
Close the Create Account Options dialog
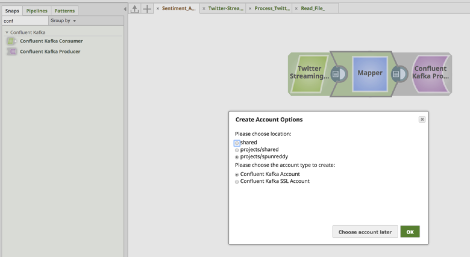tap(422, 119)
